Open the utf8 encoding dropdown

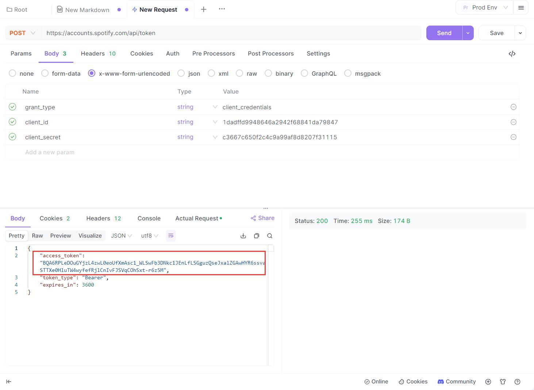coord(150,236)
